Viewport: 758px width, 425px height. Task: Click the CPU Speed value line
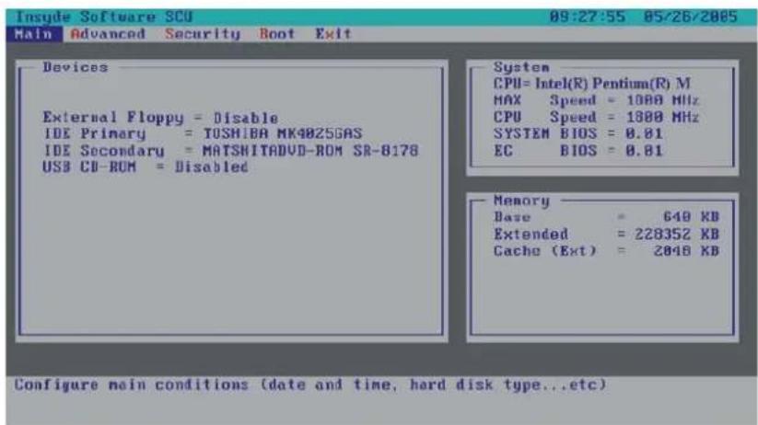[x=596, y=118]
